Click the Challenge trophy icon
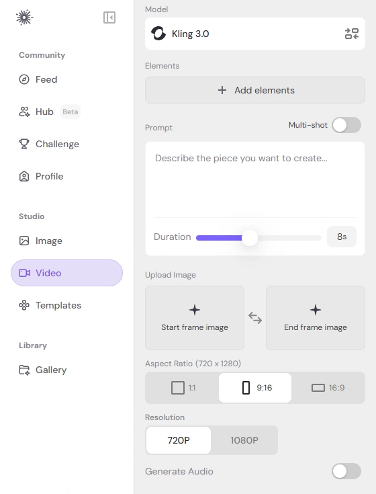376x494 pixels. [x=24, y=144]
